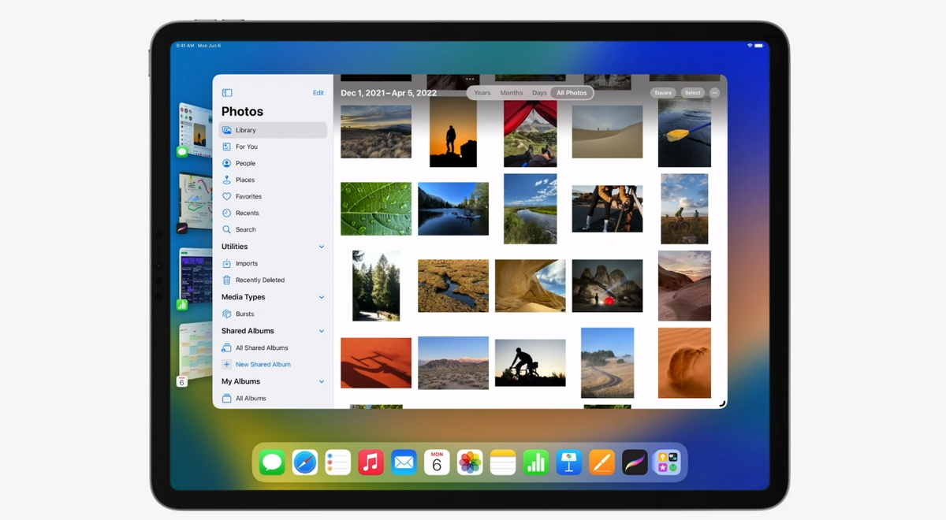Open the silhouetted cyclist photo
Image resolution: width=946 pixels, height=520 pixels.
531,362
